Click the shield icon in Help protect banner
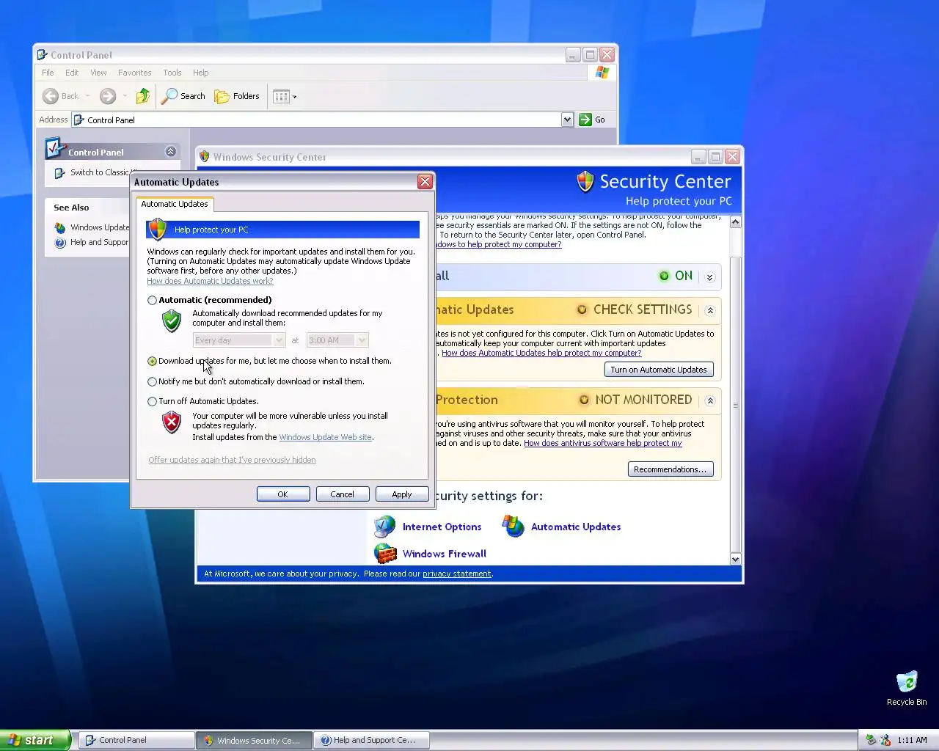The width and height of the screenshot is (939, 751). (x=157, y=229)
